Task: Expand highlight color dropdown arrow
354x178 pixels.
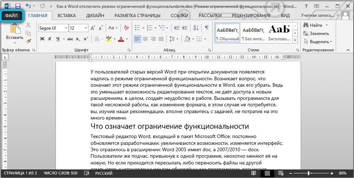Action: pyautogui.click(x=115, y=39)
